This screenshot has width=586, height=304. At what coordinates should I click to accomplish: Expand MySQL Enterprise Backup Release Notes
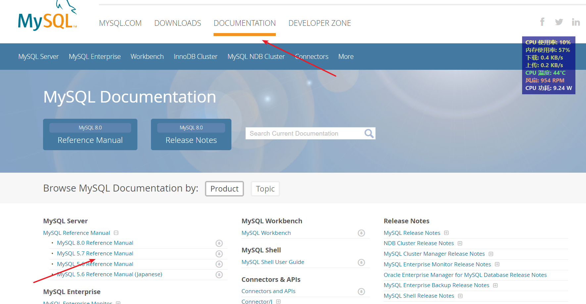495,285
